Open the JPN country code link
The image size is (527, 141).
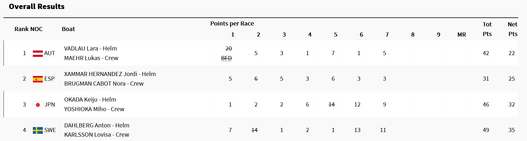50,105
